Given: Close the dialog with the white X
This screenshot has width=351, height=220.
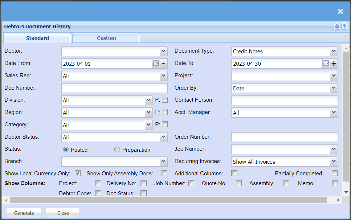Looking at the screenshot, I should click(x=340, y=12).
